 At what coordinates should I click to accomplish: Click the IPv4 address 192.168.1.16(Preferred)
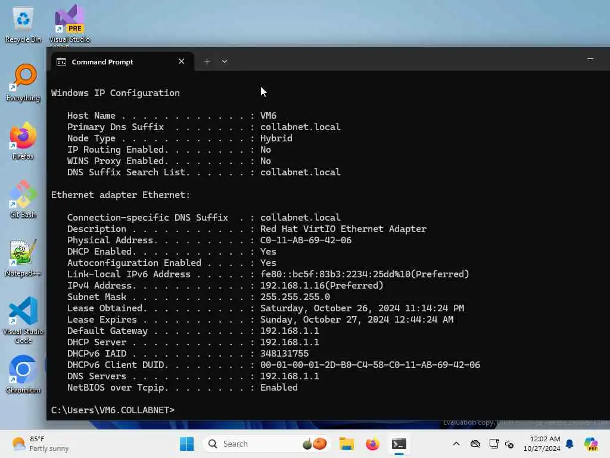(x=322, y=286)
